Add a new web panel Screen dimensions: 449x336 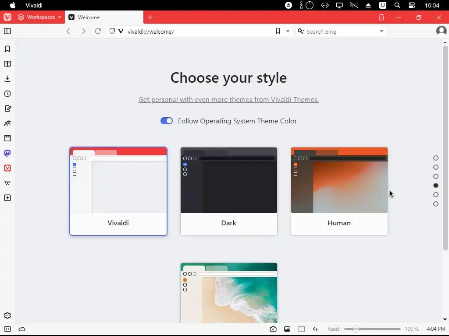7,198
